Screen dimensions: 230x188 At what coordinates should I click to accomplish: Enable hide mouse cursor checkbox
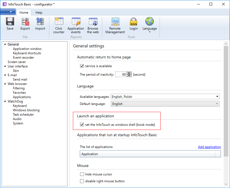(82, 174)
